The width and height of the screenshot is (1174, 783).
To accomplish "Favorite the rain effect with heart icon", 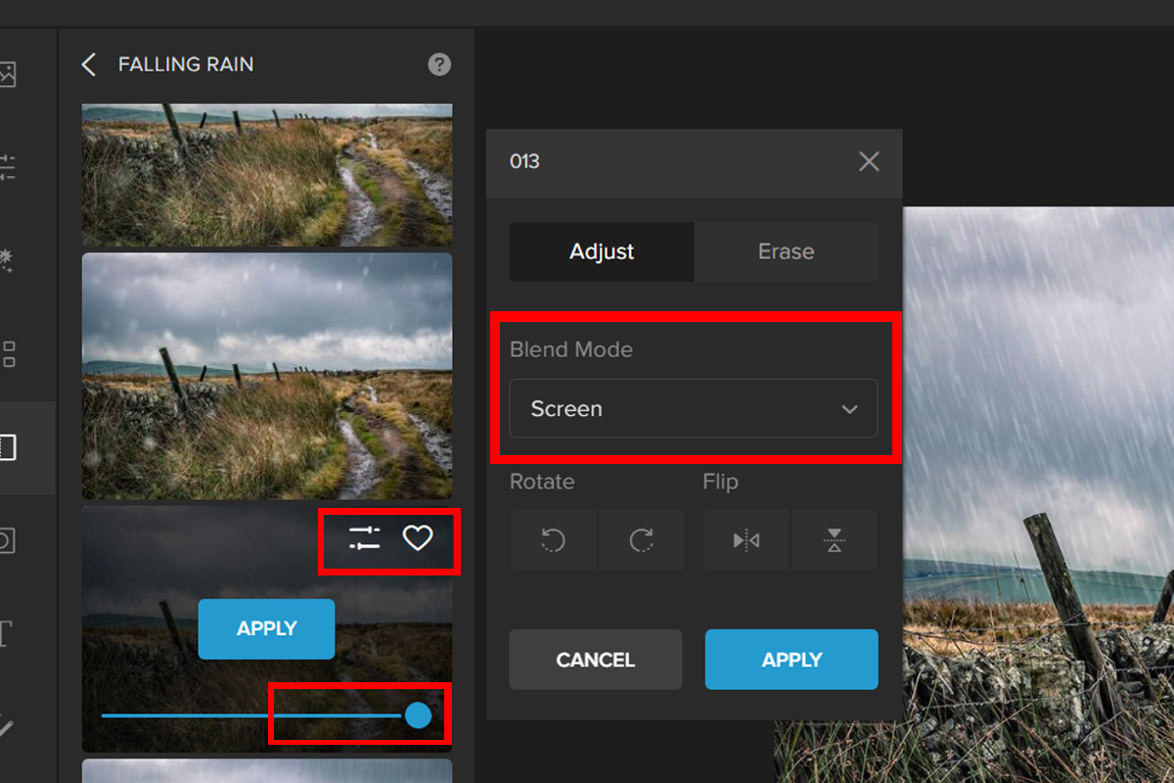I will (418, 537).
